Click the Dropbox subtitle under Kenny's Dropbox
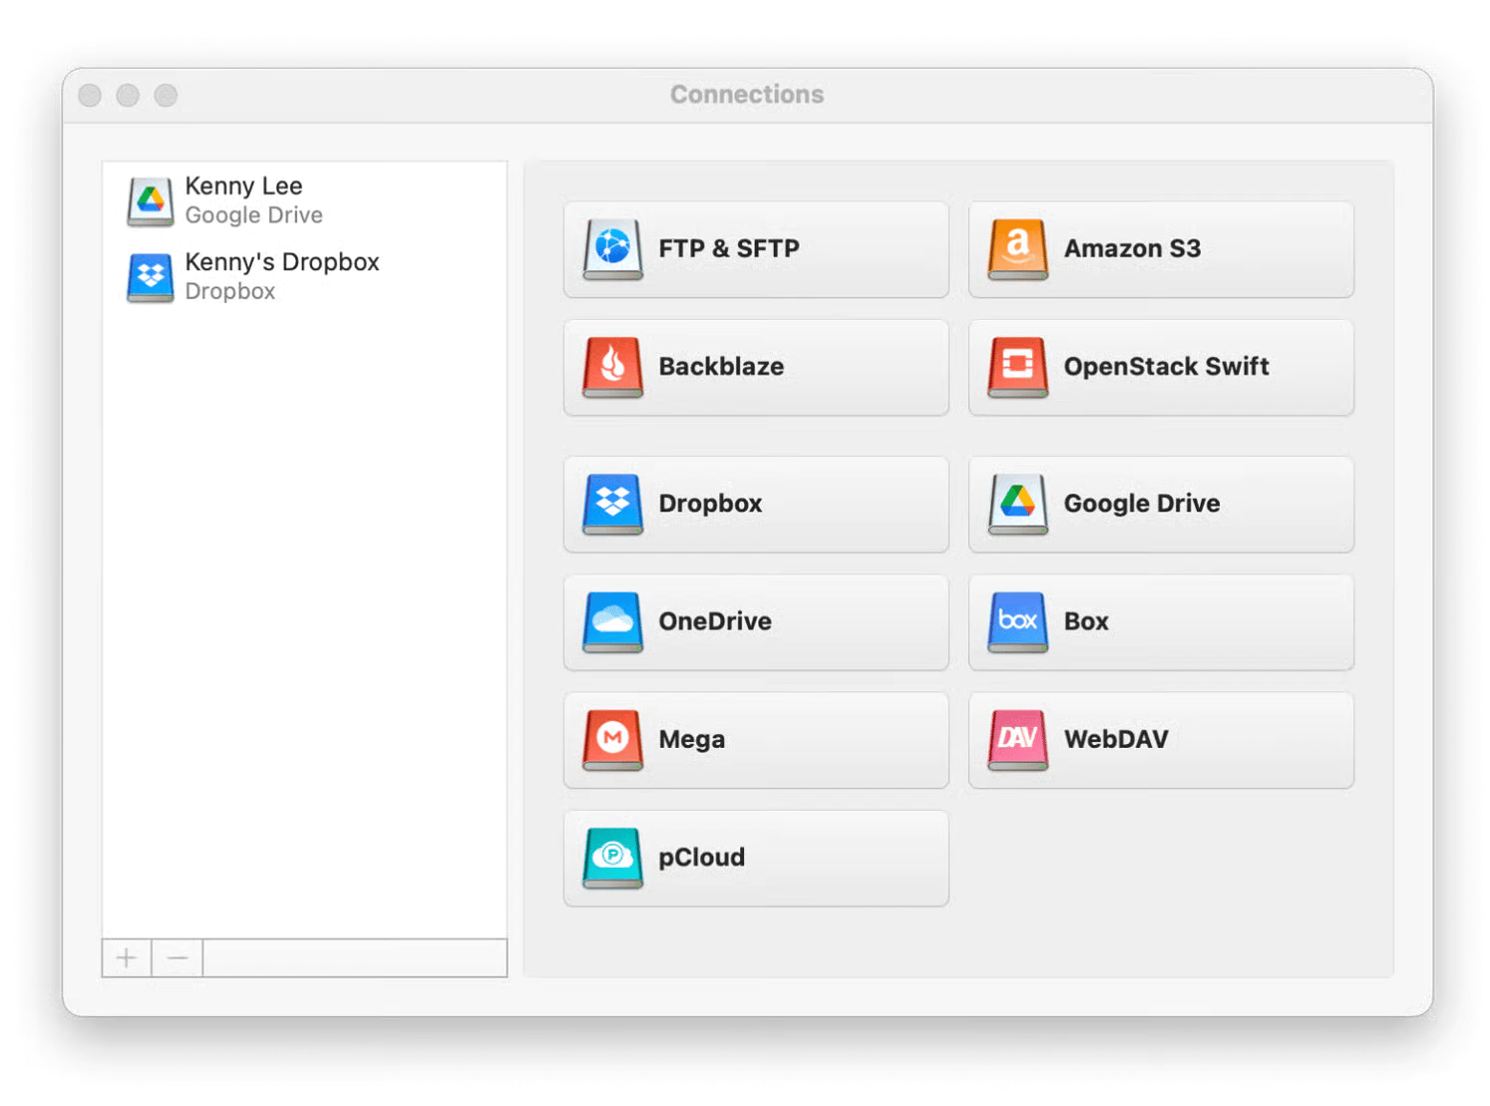 (x=230, y=291)
